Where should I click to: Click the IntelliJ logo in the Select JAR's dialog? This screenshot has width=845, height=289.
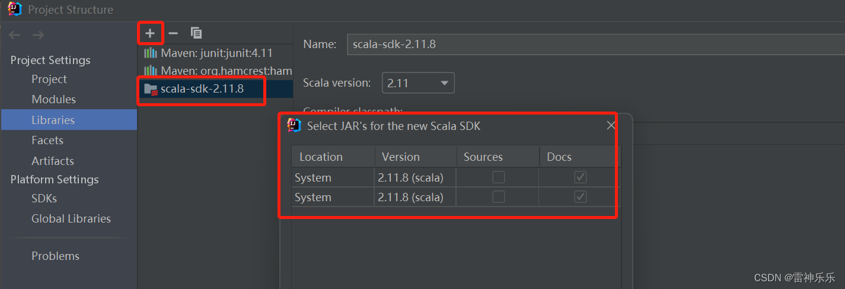pos(294,125)
